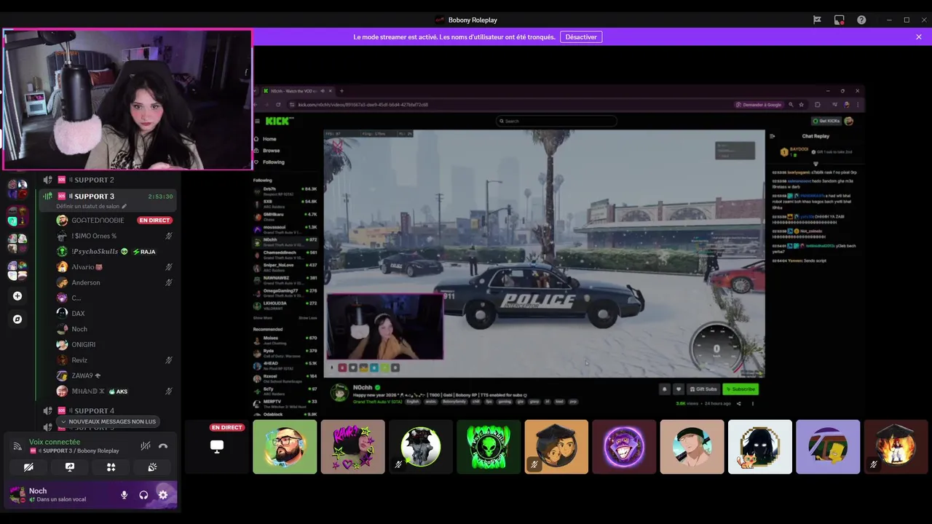
Task: Collapse Show Less in Kick following list
Action: click(308, 318)
